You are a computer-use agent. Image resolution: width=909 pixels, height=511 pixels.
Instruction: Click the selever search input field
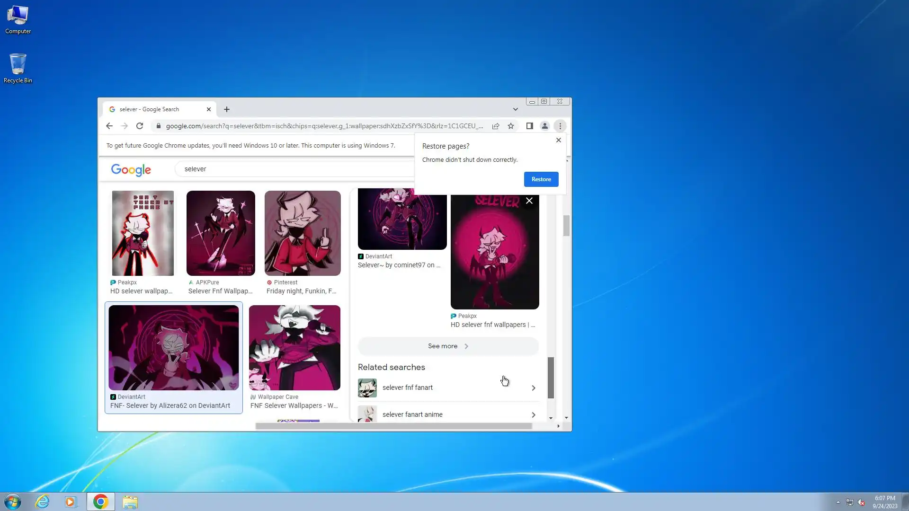(x=294, y=169)
